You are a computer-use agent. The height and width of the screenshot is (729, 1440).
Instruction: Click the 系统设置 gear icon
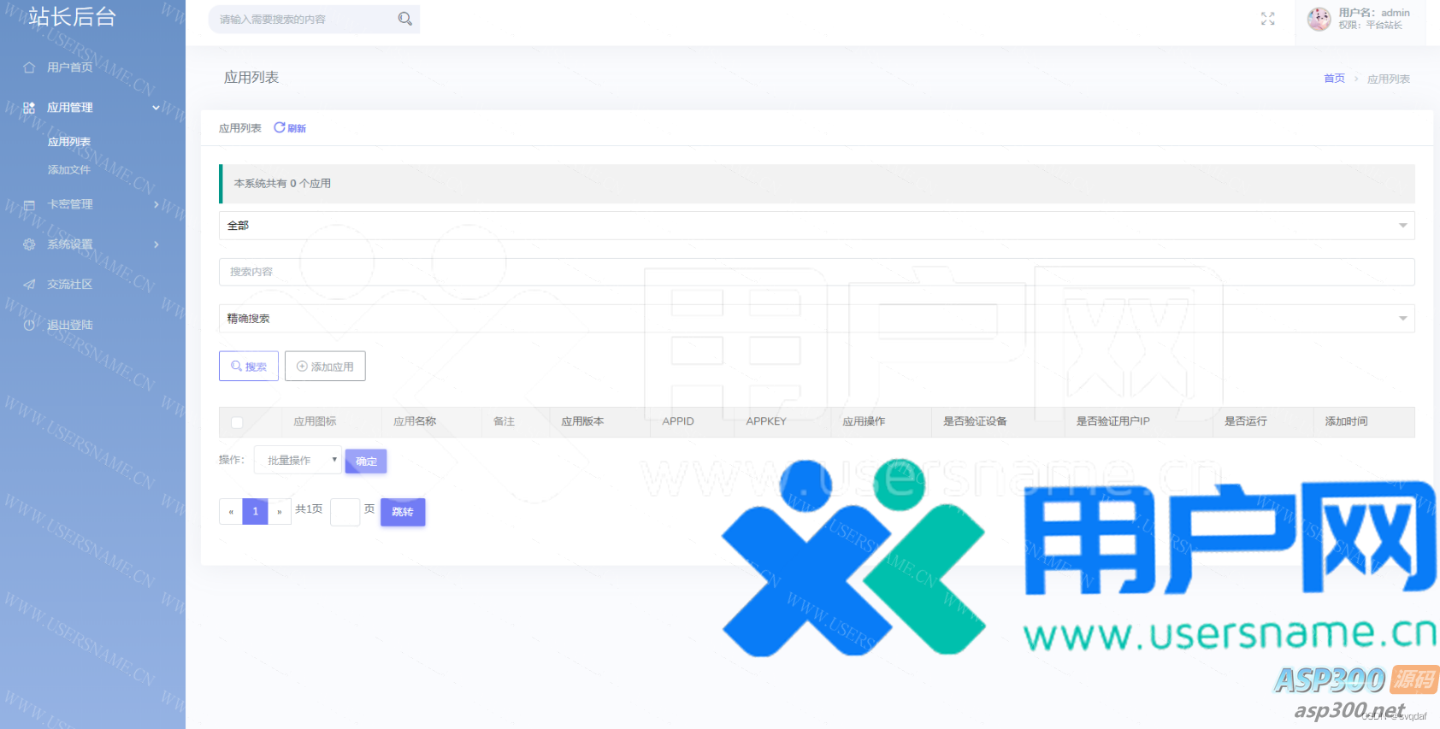(29, 244)
